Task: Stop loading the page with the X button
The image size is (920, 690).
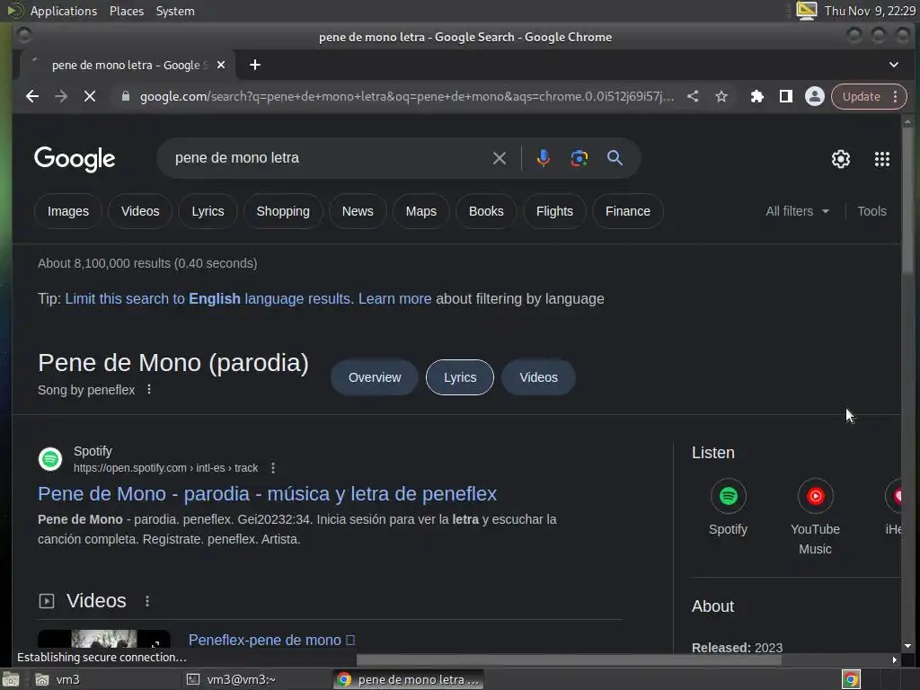Action: coord(90,96)
